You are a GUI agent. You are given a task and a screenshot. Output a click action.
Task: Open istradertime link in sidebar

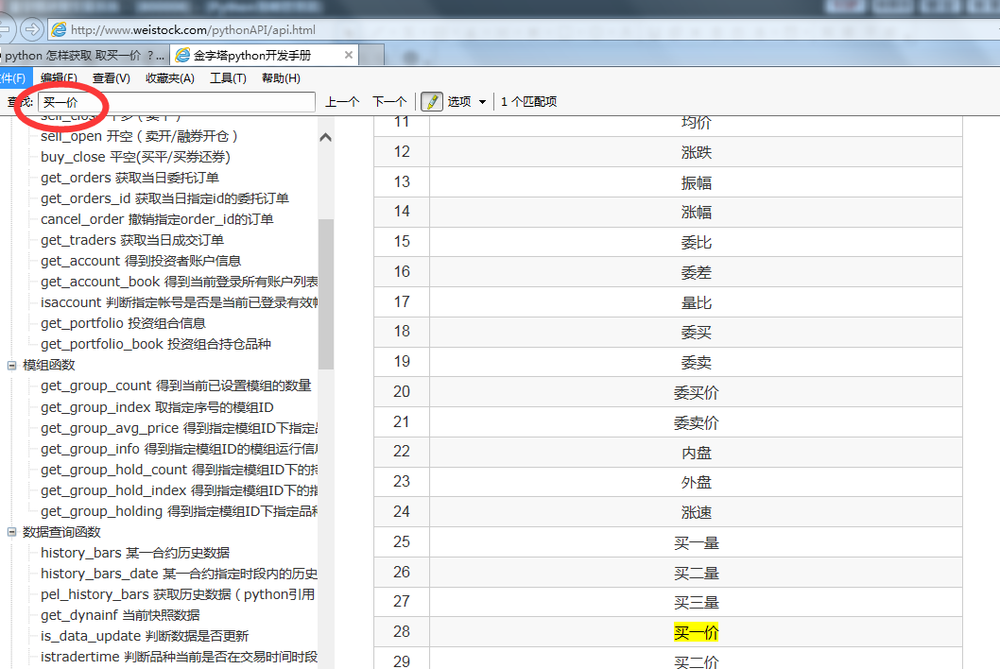coord(179,657)
